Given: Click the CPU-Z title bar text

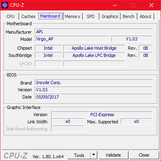Looking at the screenshot, I should point(17,5).
